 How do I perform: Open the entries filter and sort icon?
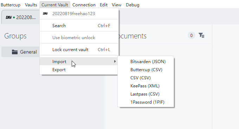tap(201, 36)
